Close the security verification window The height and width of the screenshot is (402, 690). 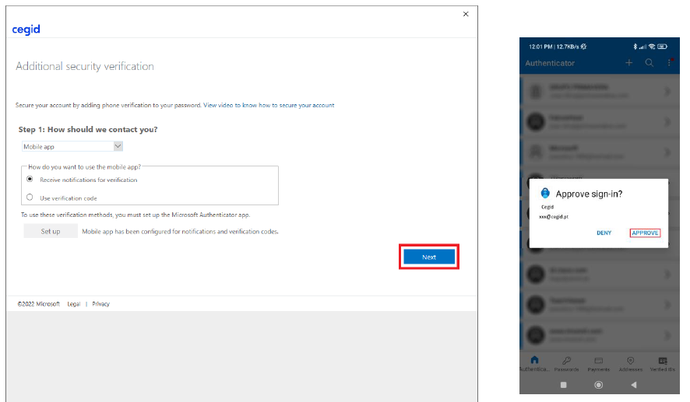pos(466,14)
